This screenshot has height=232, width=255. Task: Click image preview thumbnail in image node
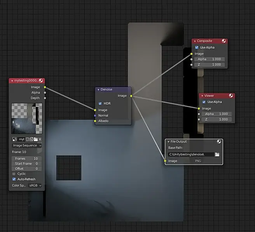[27, 119]
